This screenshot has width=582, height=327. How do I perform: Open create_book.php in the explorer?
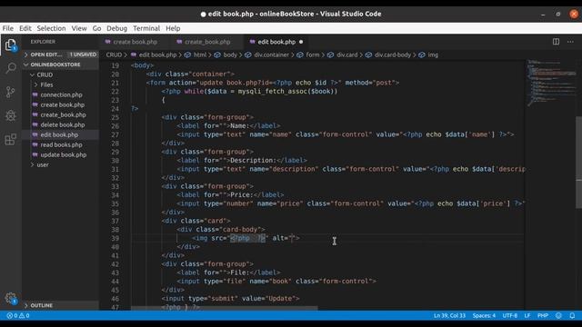[63, 115]
